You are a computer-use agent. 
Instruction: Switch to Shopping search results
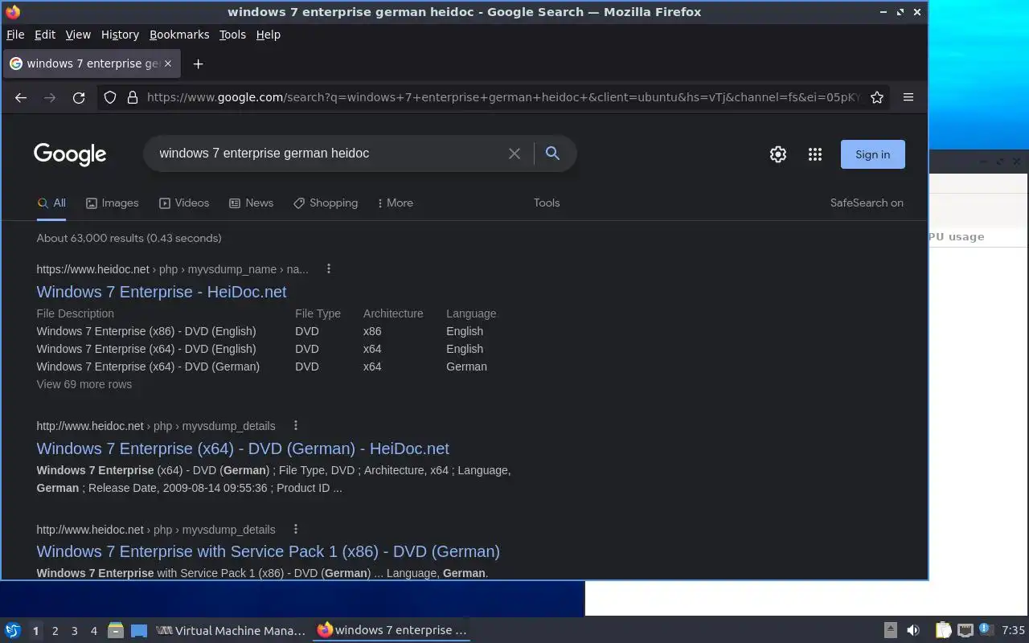326,203
